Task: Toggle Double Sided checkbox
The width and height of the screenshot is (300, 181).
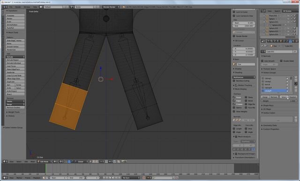Action: [x=281, y=61]
